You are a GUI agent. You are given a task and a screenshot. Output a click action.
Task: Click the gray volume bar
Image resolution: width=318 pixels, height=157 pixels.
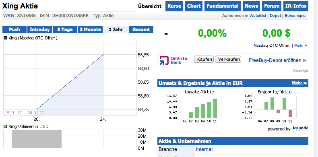(x=37, y=139)
